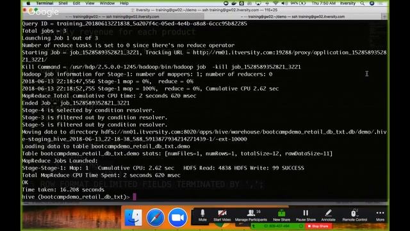410x231 pixels.
Task: Add a new terminal tab with plus button
Action: pos(384,17)
